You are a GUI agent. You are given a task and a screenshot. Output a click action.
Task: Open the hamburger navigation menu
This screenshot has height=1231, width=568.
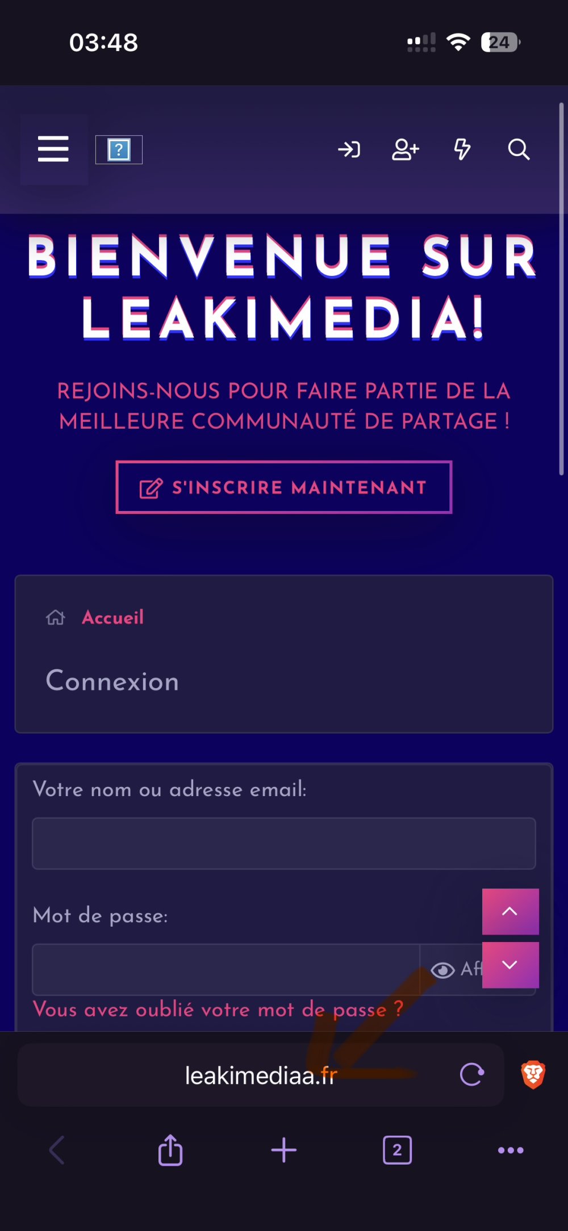pos(53,149)
